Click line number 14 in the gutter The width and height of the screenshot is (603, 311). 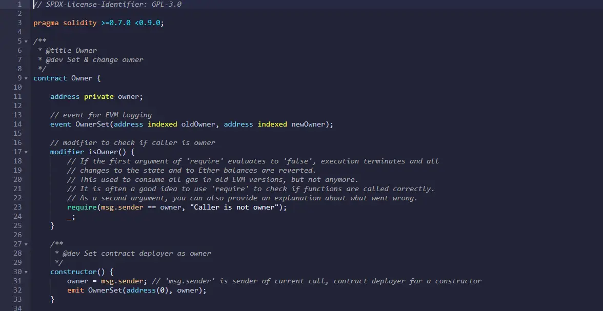17,124
